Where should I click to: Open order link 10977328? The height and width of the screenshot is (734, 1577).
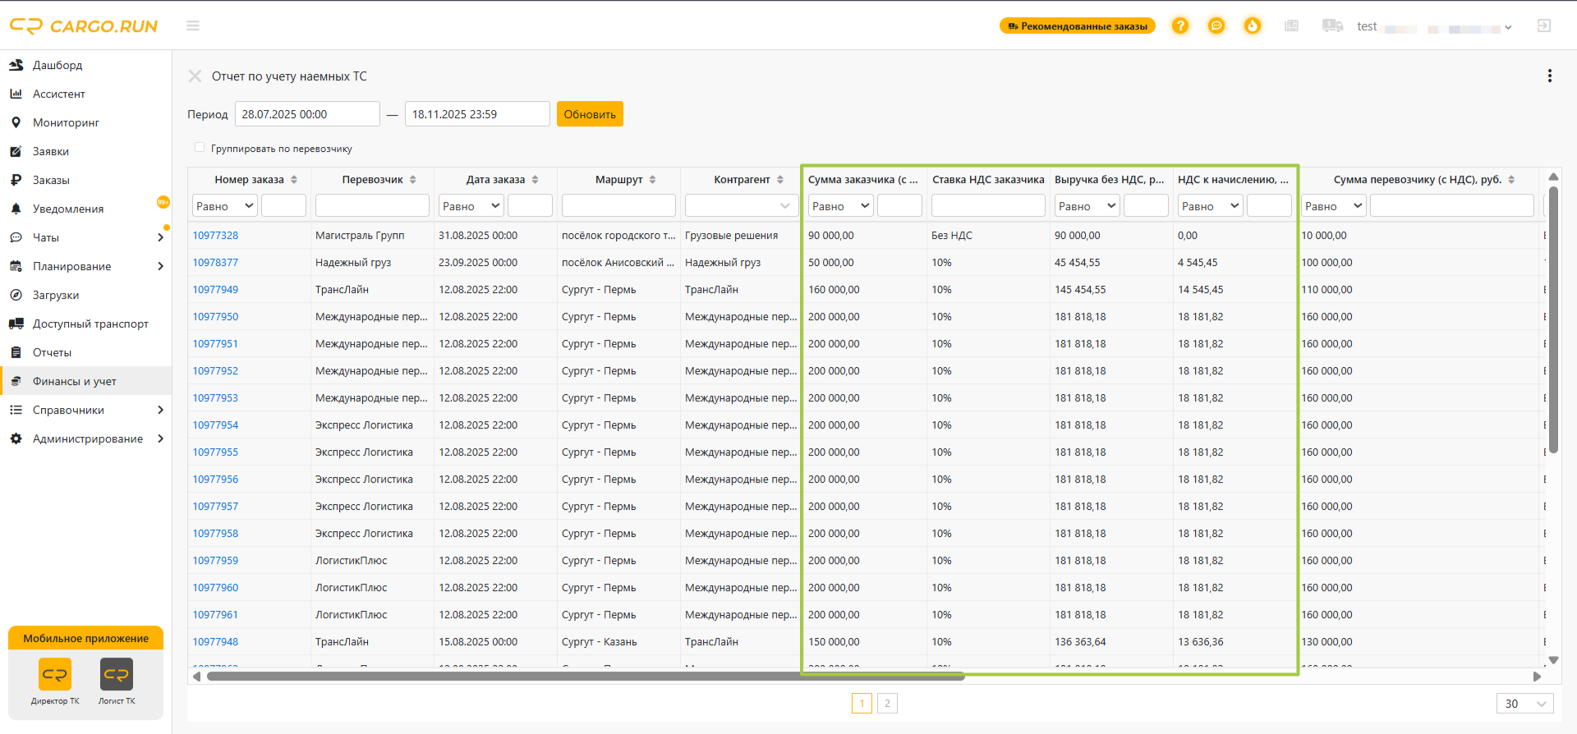tap(215, 235)
